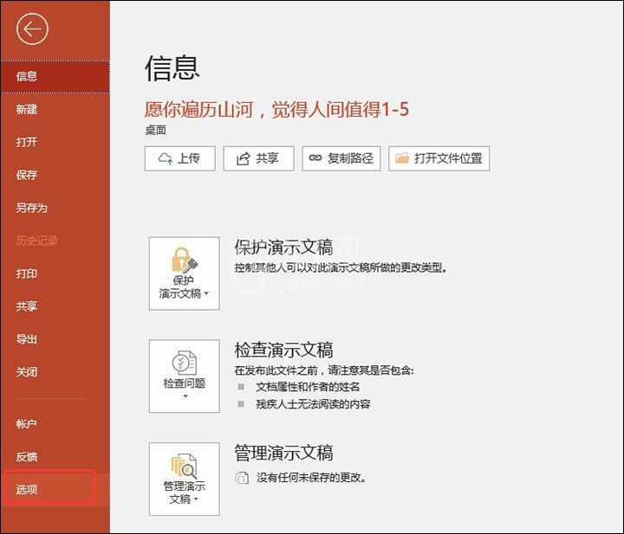Open the 打印 sidebar page
The height and width of the screenshot is (534, 624).
pyautogui.click(x=55, y=273)
